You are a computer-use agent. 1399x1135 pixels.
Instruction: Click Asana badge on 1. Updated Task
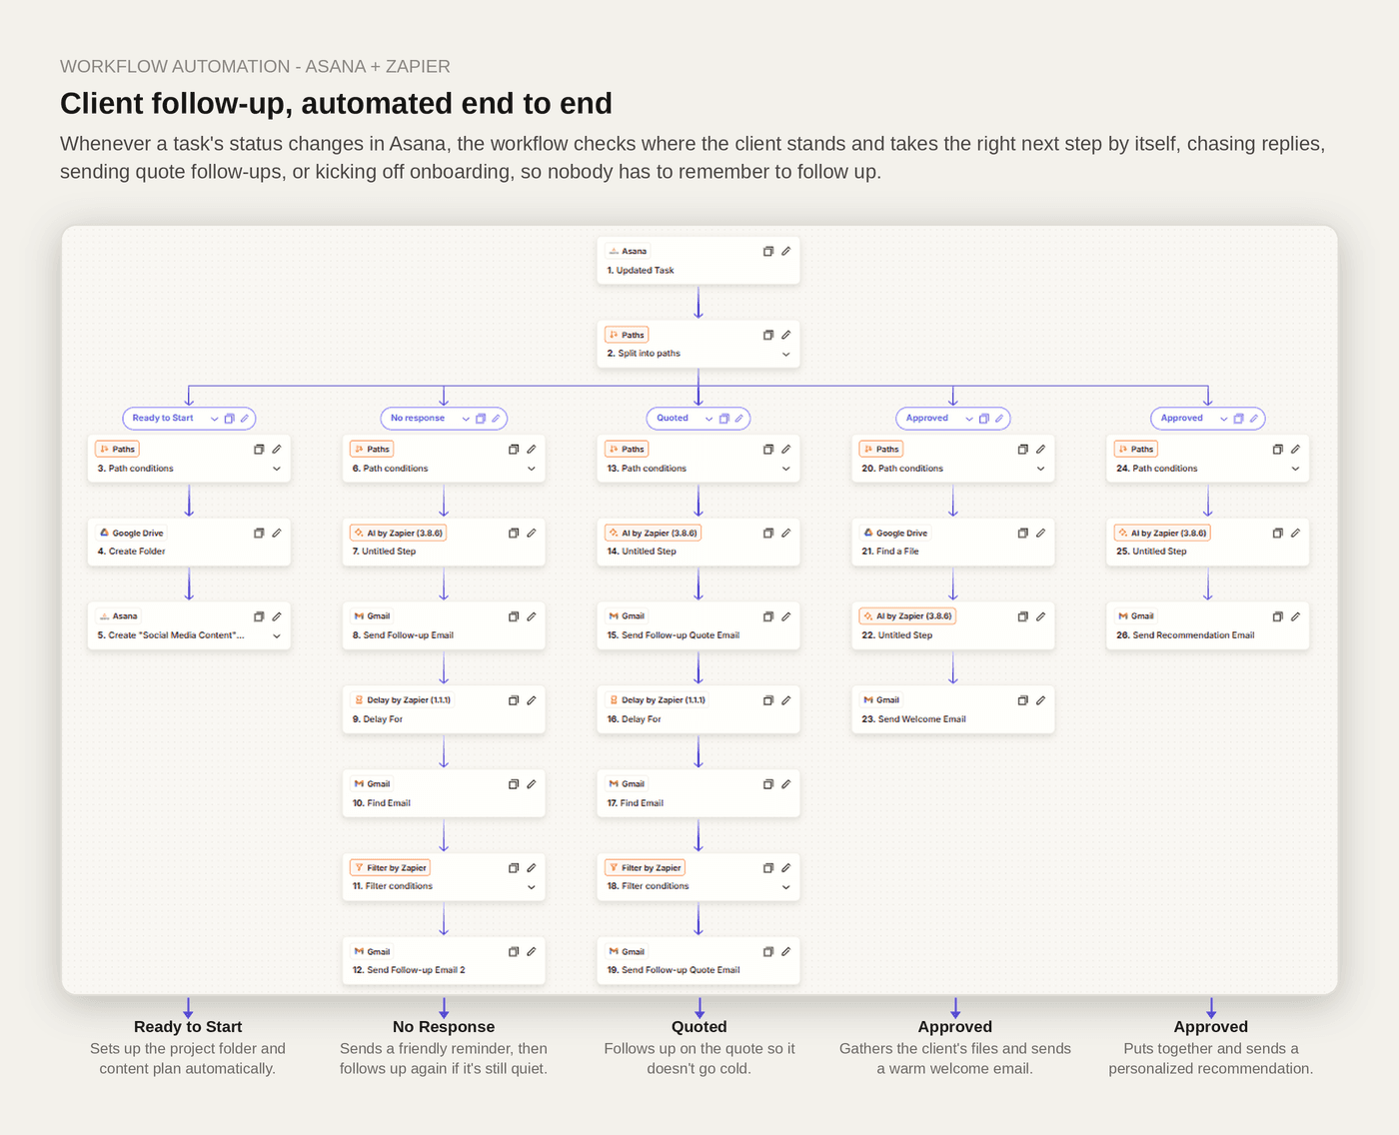pyautogui.click(x=628, y=251)
